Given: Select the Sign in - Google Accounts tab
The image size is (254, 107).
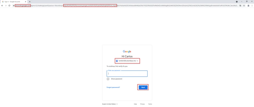Looking at the screenshot, I should (14, 2).
